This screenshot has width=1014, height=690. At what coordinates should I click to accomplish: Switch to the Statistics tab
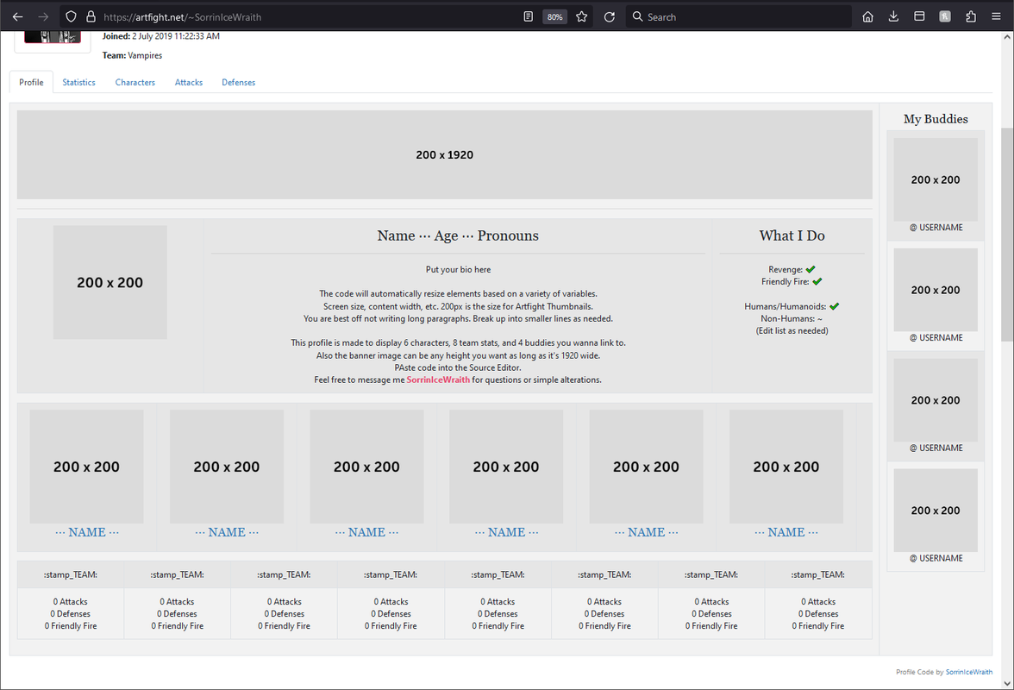point(78,83)
